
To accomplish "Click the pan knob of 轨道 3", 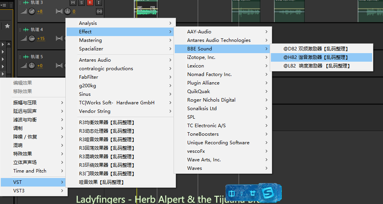I will click(x=67, y=11).
